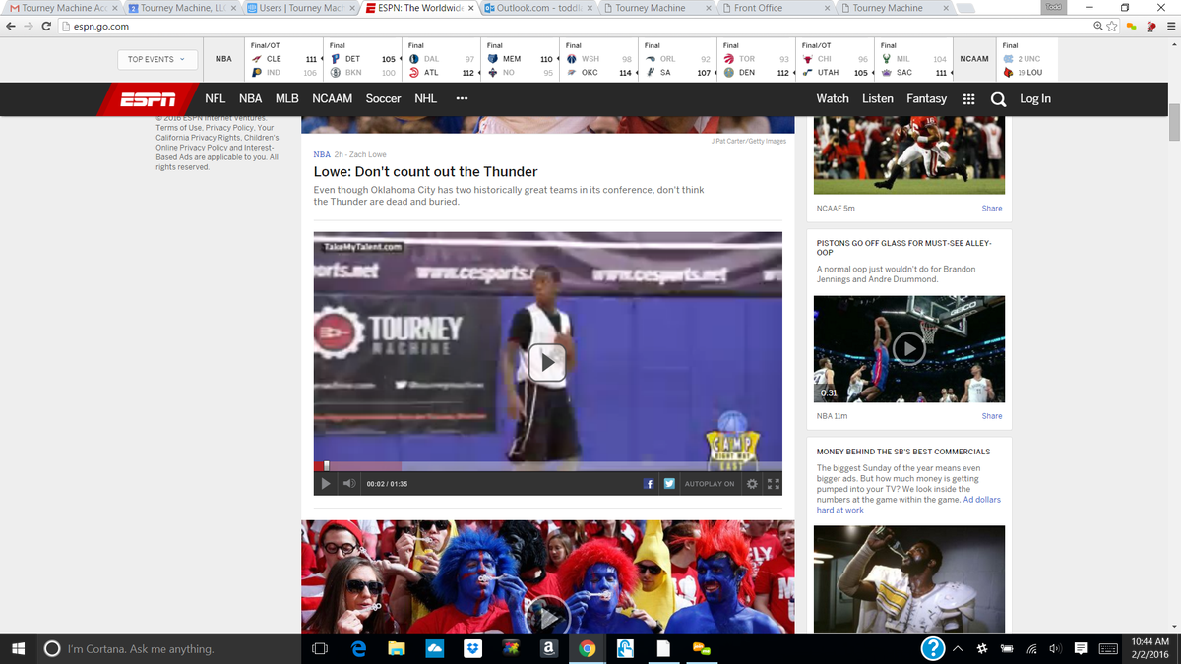This screenshot has width=1181, height=664.
Task: Click the ESPN logo in the navigation bar
Action: pyautogui.click(x=148, y=98)
